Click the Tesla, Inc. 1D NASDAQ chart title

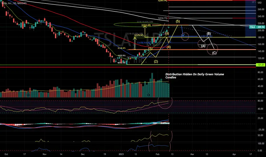pos(14,3)
